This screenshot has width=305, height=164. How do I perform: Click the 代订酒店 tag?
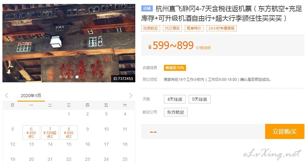point(172,28)
